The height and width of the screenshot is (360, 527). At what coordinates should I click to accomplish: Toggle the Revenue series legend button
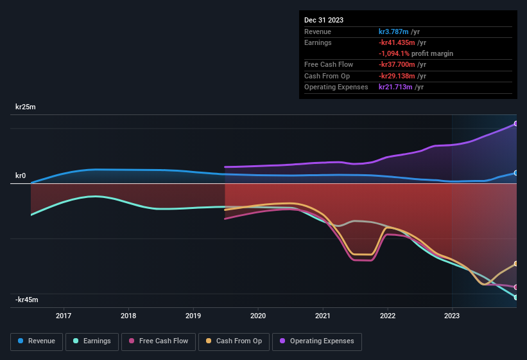pos(37,341)
